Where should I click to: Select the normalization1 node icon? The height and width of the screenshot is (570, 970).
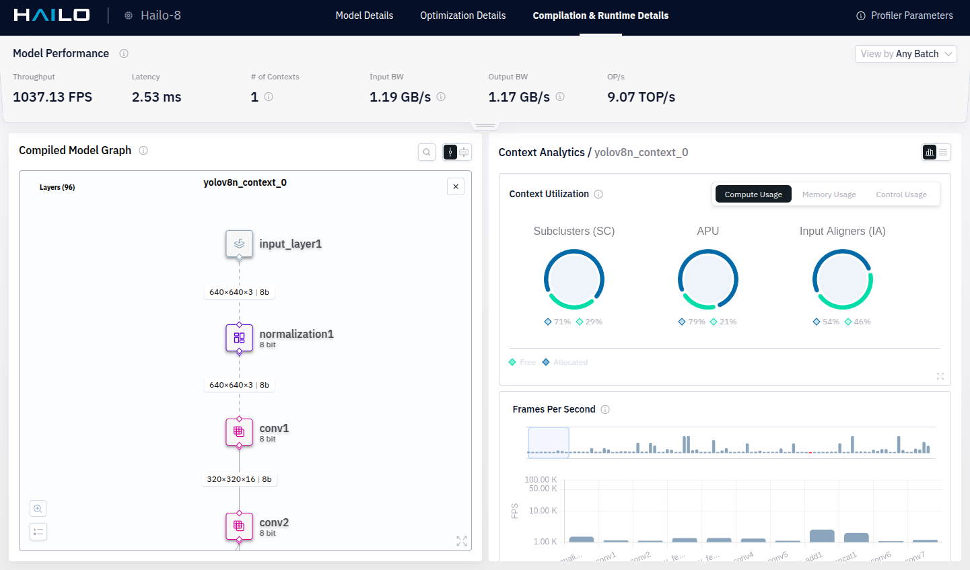(x=239, y=338)
